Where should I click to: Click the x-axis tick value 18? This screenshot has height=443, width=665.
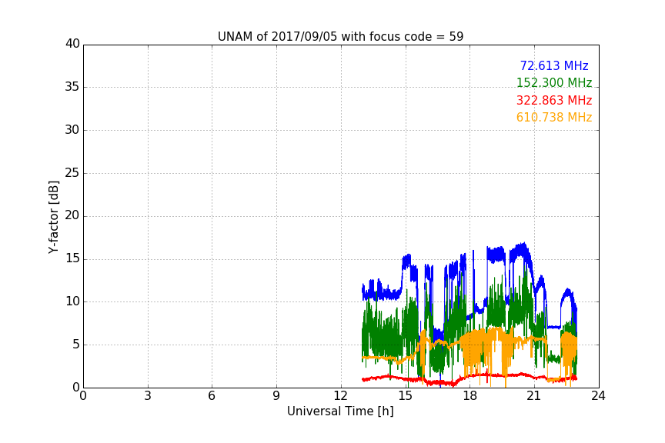point(470,396)
